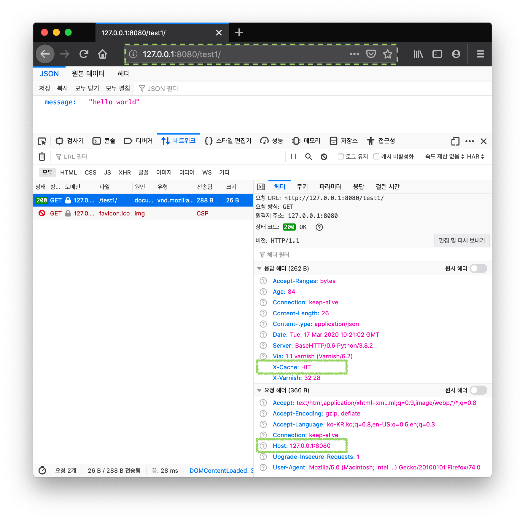Click the bookmark star in address bar

click(x=388, y=54)
